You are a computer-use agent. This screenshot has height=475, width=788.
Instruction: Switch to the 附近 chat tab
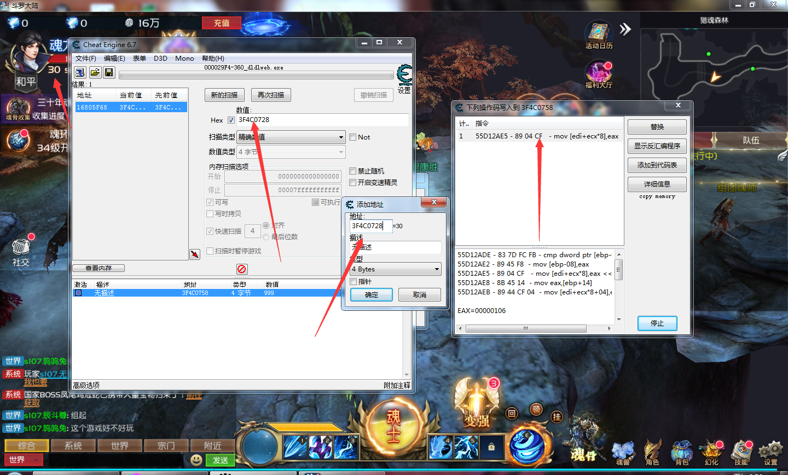[213, 445]
